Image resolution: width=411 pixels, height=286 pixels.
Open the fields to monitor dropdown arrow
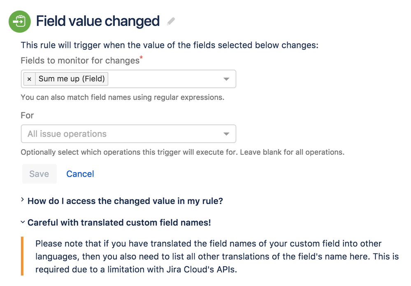226,79
